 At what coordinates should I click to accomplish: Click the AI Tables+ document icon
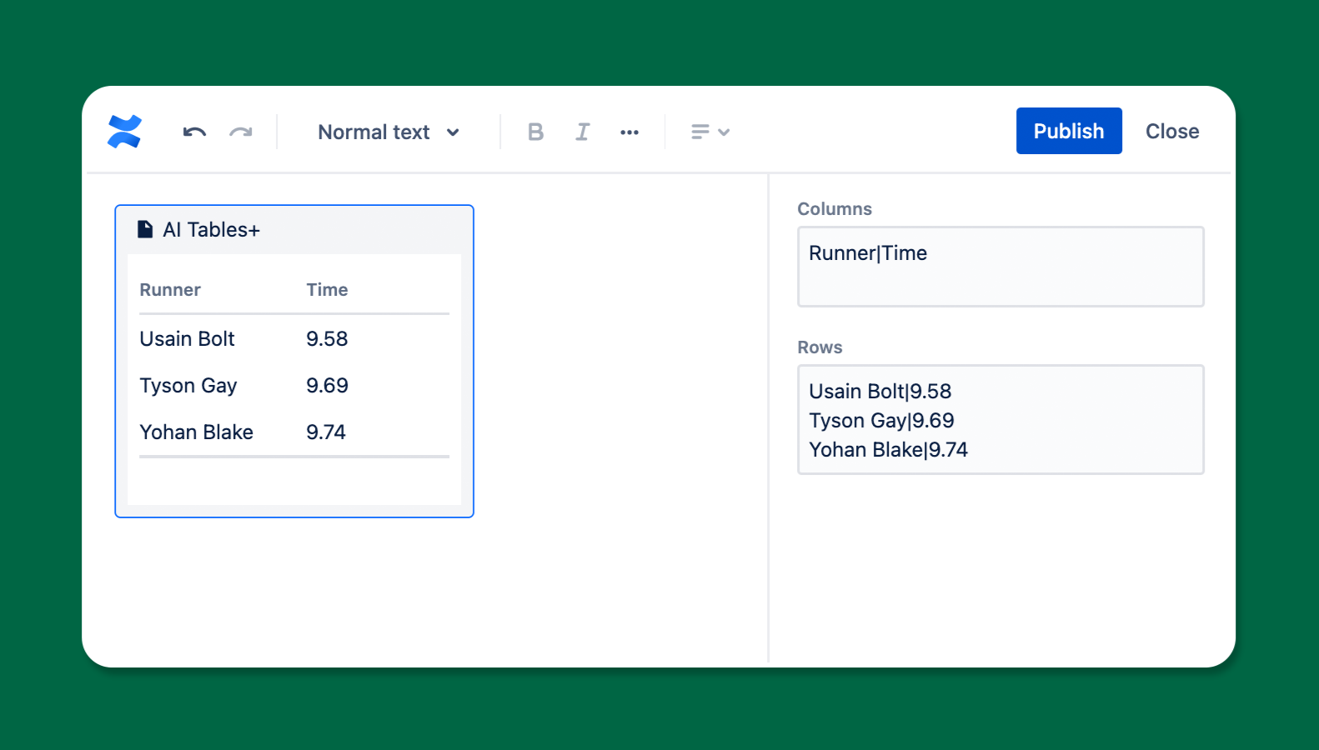click(145, 229)
